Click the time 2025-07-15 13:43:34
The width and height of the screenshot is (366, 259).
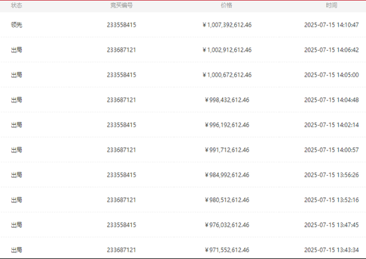(331, 250)
